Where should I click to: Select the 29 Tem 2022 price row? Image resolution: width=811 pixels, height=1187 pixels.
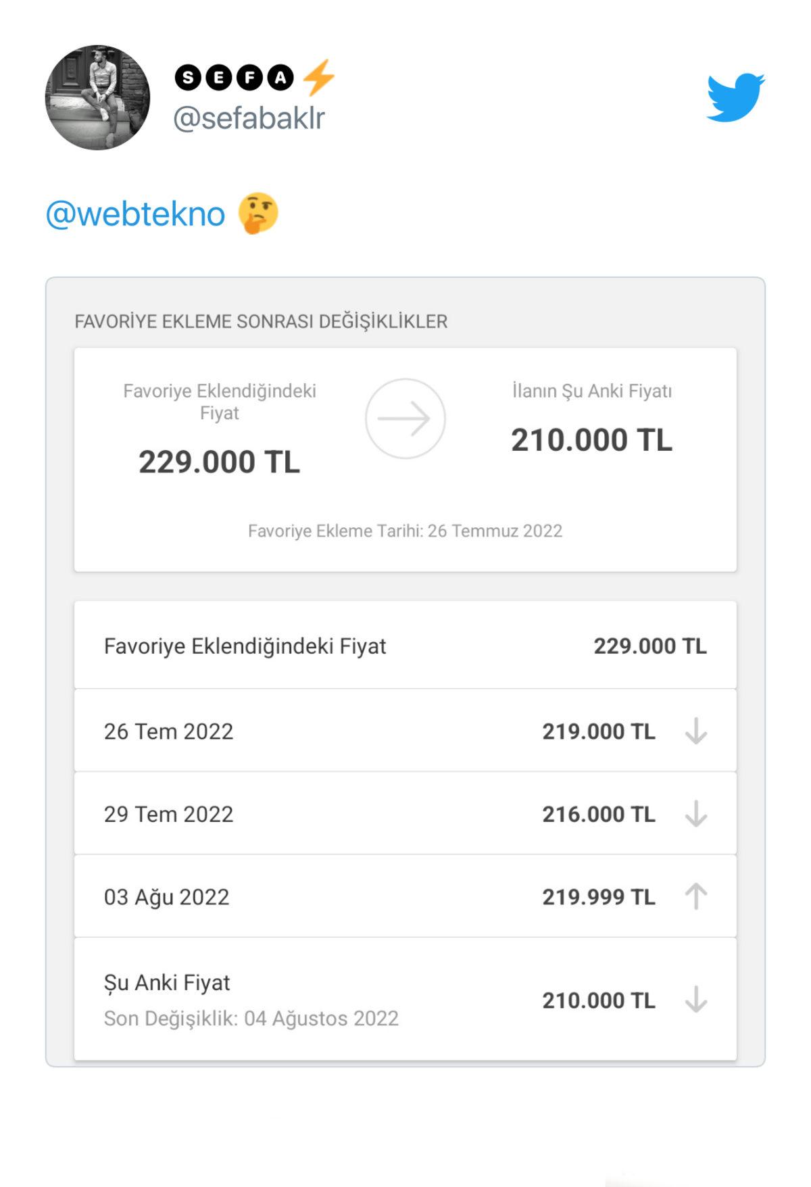[405, 814]
